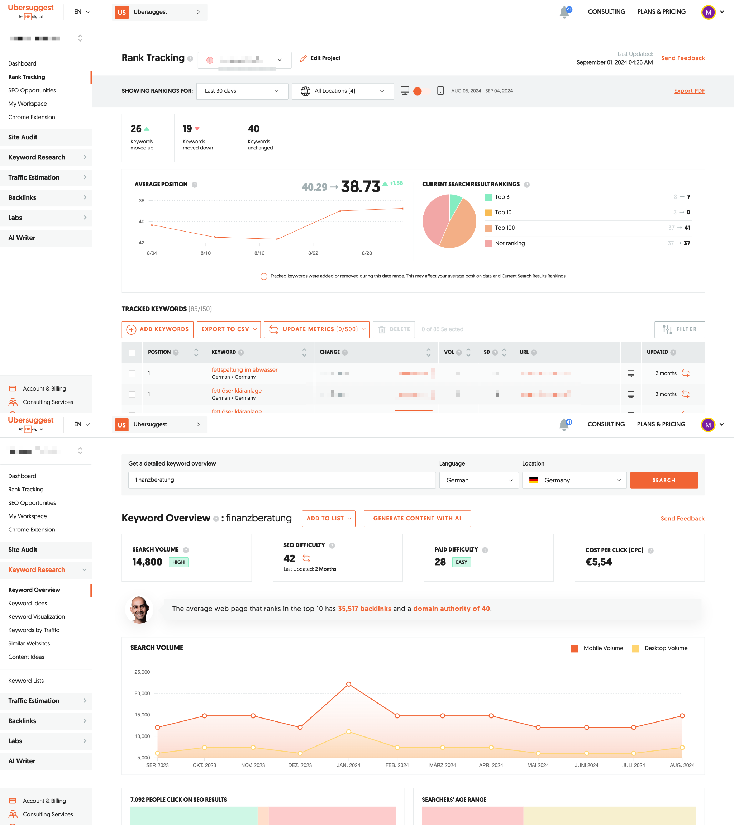Open notifications bell on upper Rank Tracking page
The image size is (734, 825).
564,12
